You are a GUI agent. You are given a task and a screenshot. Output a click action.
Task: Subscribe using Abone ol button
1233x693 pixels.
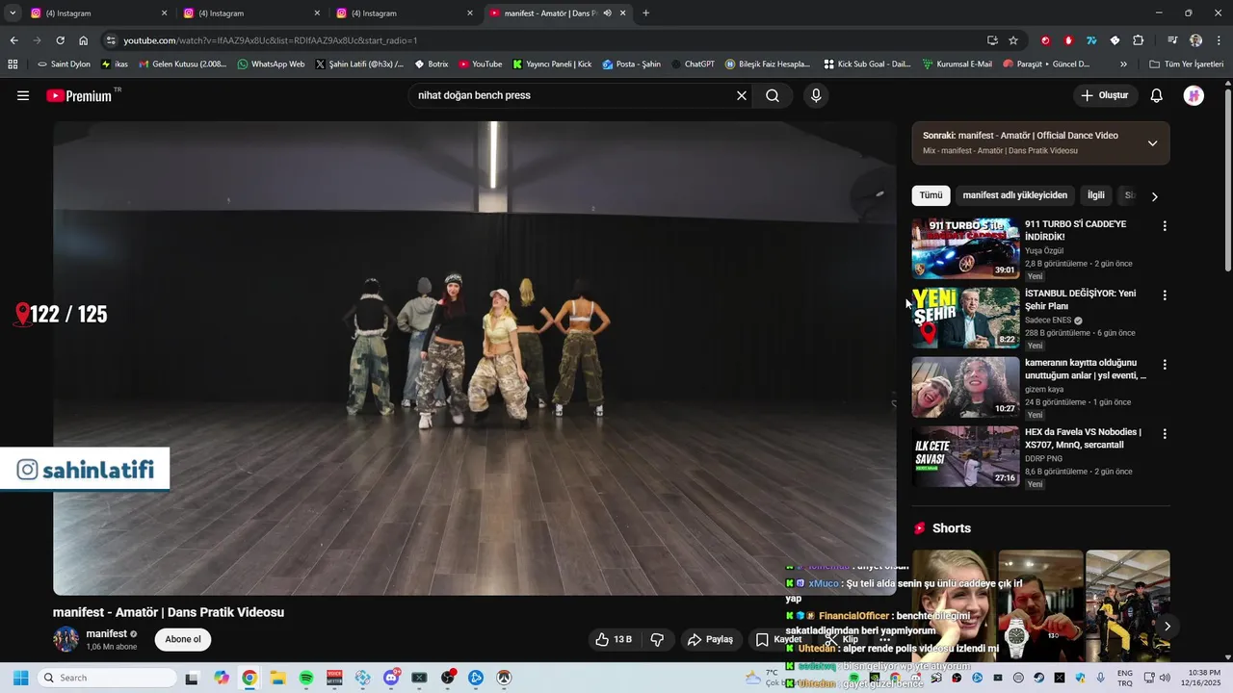(x=183, y=639)
